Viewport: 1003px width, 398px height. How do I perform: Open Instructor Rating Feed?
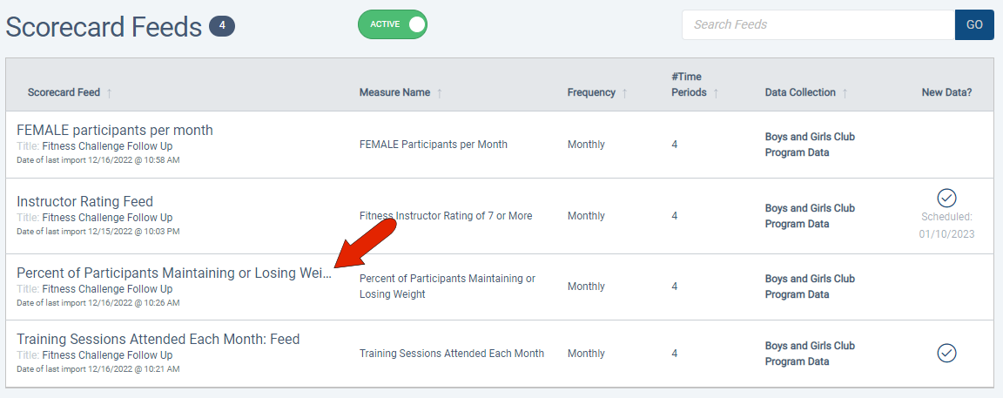(84, 202)
